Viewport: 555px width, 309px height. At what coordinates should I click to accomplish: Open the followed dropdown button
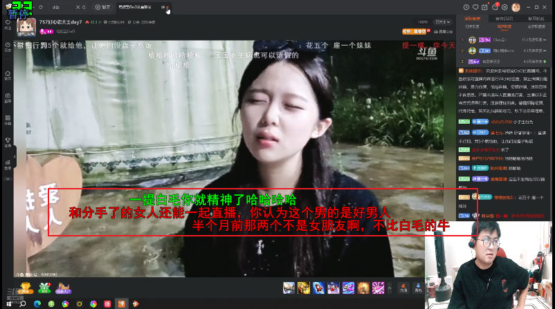point(443,22)
